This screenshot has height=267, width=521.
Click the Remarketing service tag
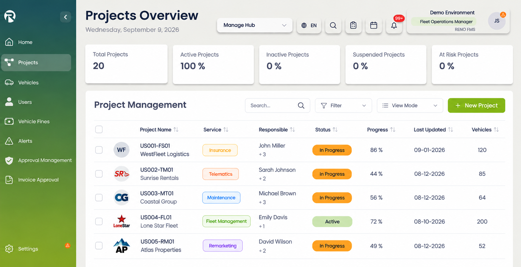[223, 246]
